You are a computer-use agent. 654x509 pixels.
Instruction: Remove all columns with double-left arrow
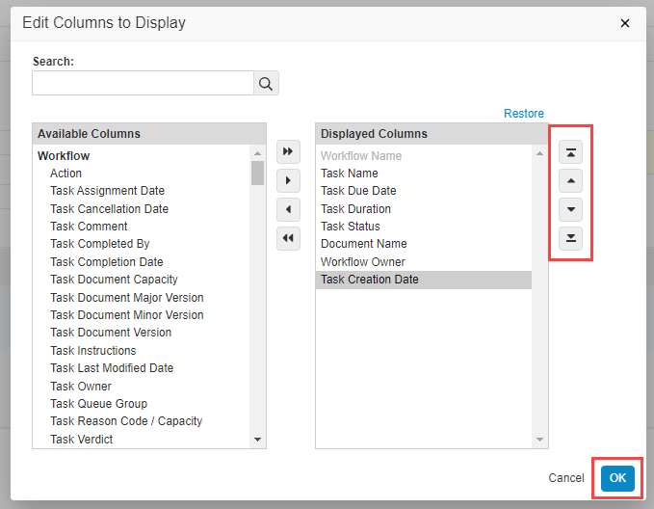(288, 238)
